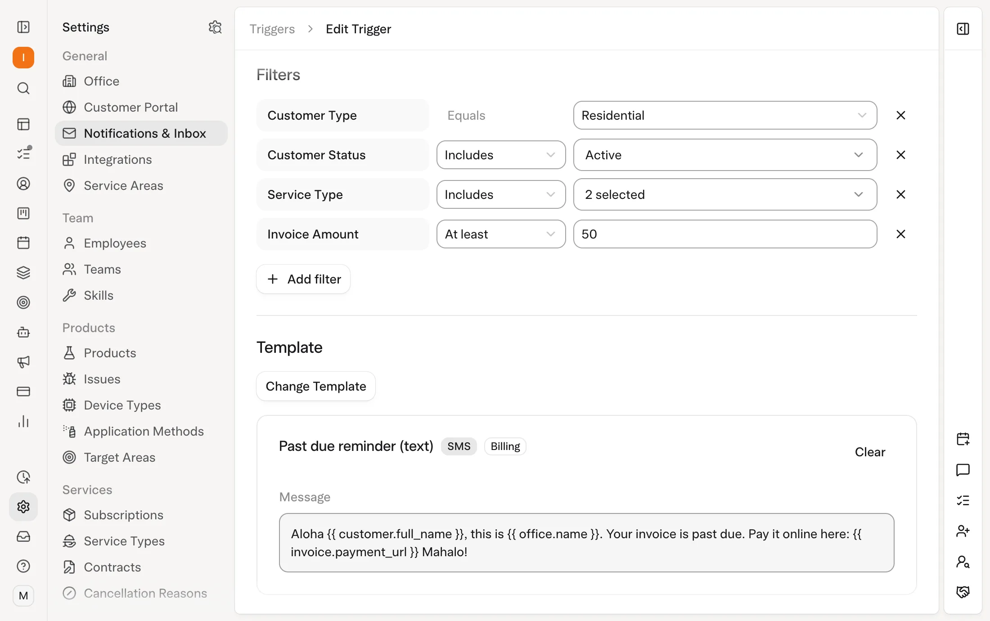990x621 pixels.
Task: Click into the Message text area
Action: pos(586,543)
